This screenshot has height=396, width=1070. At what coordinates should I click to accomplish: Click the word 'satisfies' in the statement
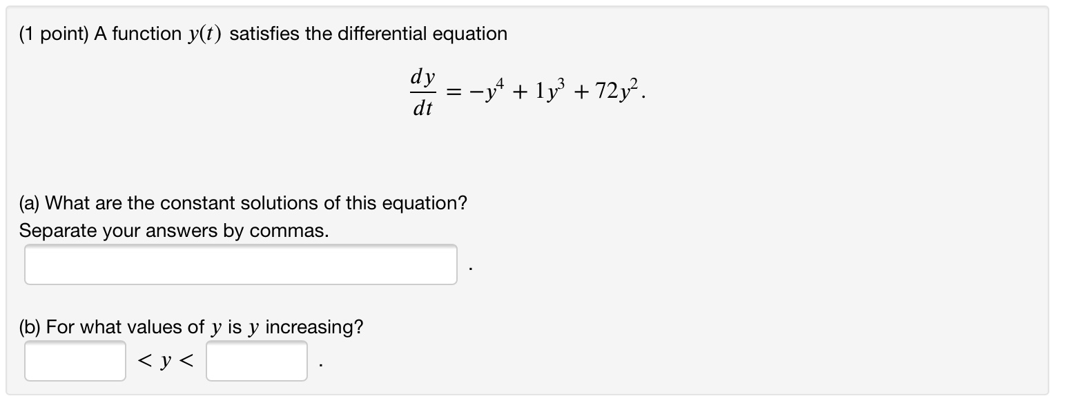coord(264,34)
